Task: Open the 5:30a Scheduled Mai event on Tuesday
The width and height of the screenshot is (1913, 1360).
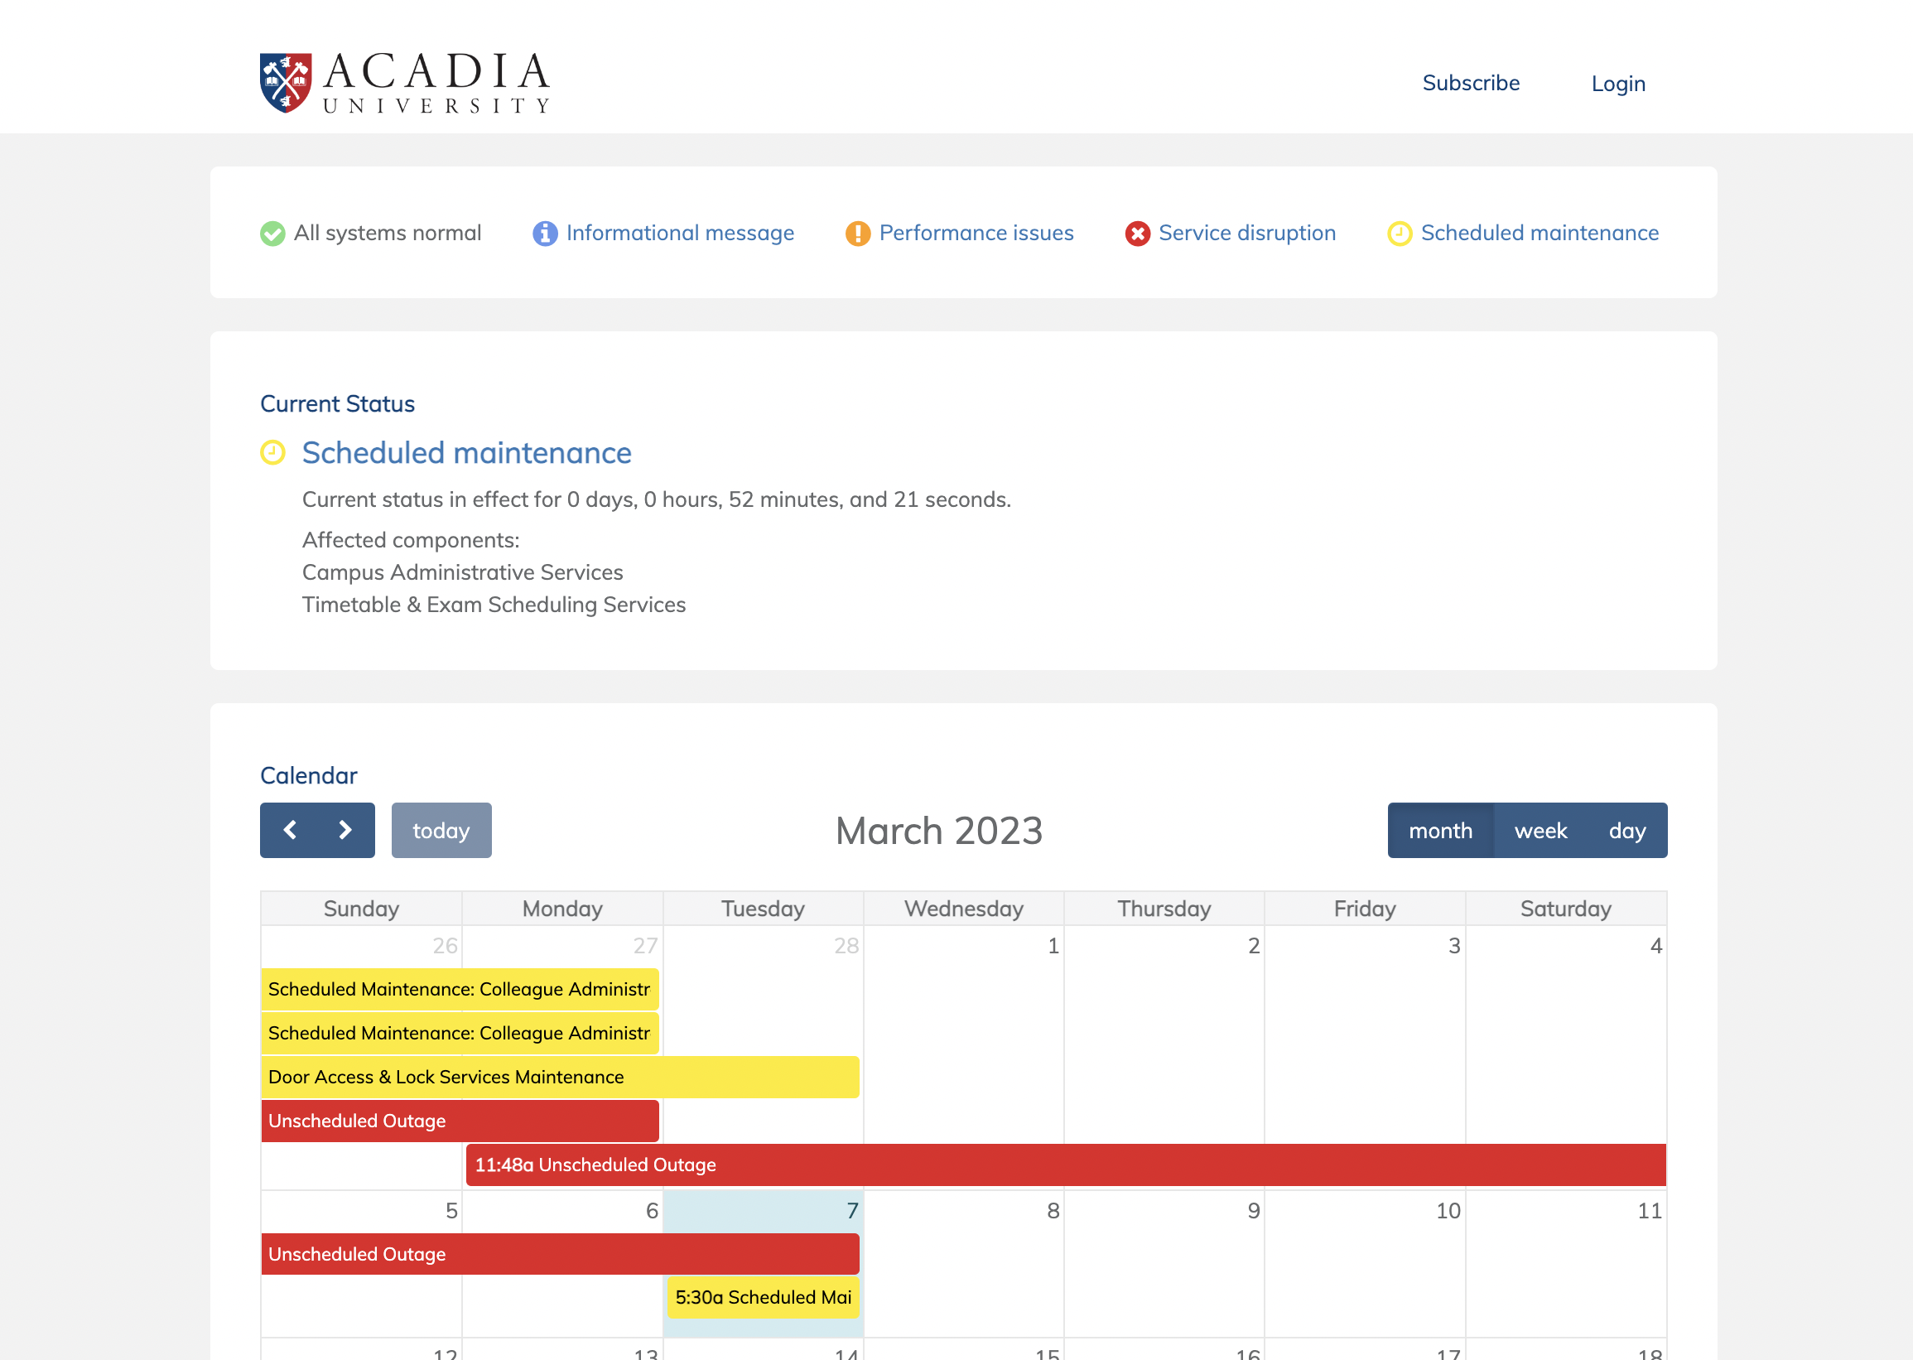Action: click(763, 1297)
